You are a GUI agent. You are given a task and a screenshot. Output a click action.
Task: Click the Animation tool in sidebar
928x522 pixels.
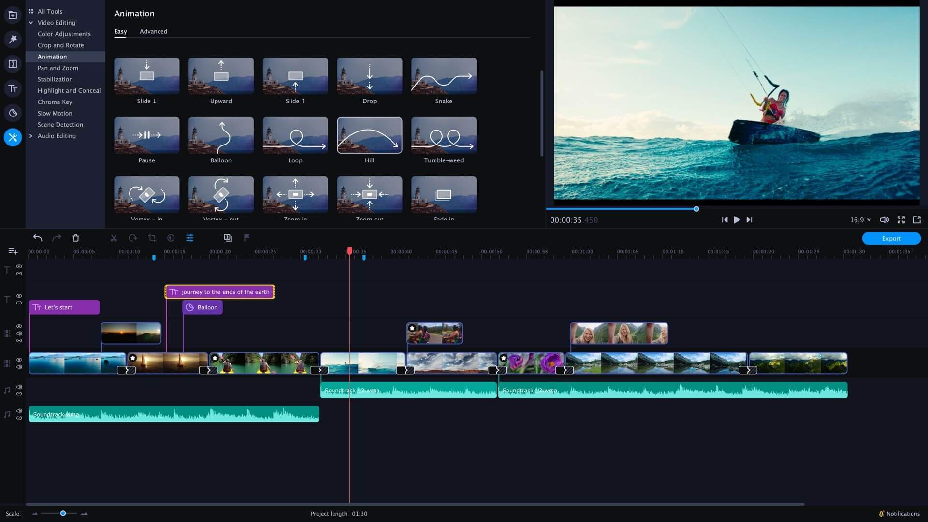(x=52, y=57)
